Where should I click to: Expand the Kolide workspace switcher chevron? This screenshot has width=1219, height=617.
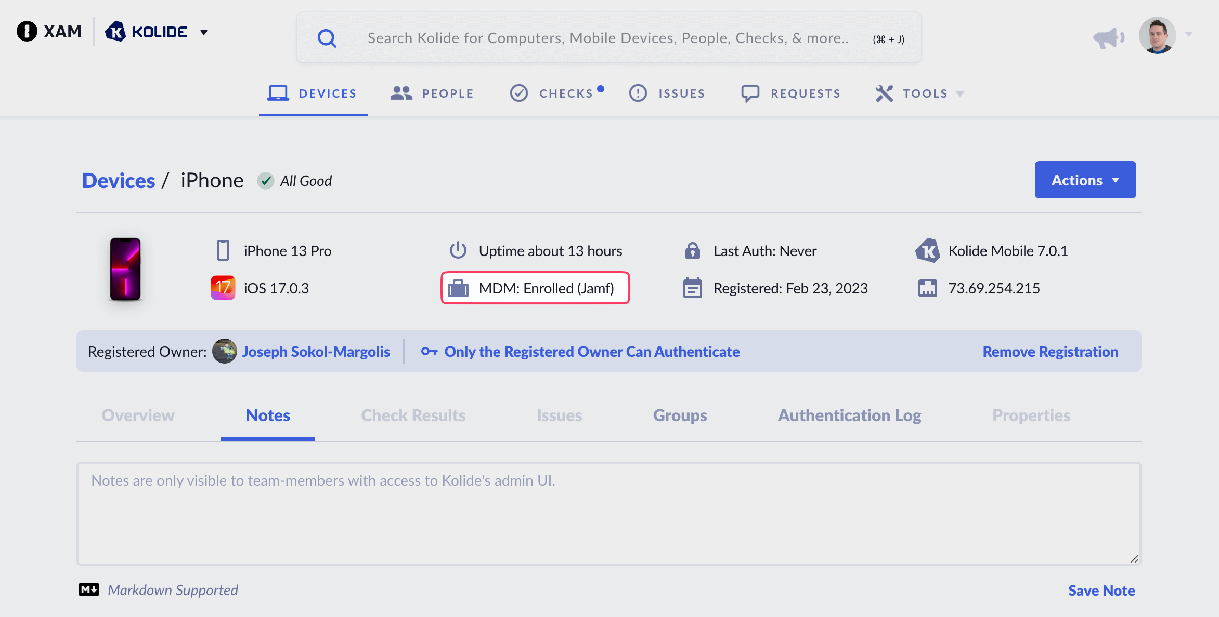coord(204,32)
